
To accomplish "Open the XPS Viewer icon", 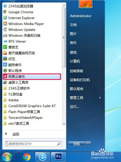I will [5, 41].
